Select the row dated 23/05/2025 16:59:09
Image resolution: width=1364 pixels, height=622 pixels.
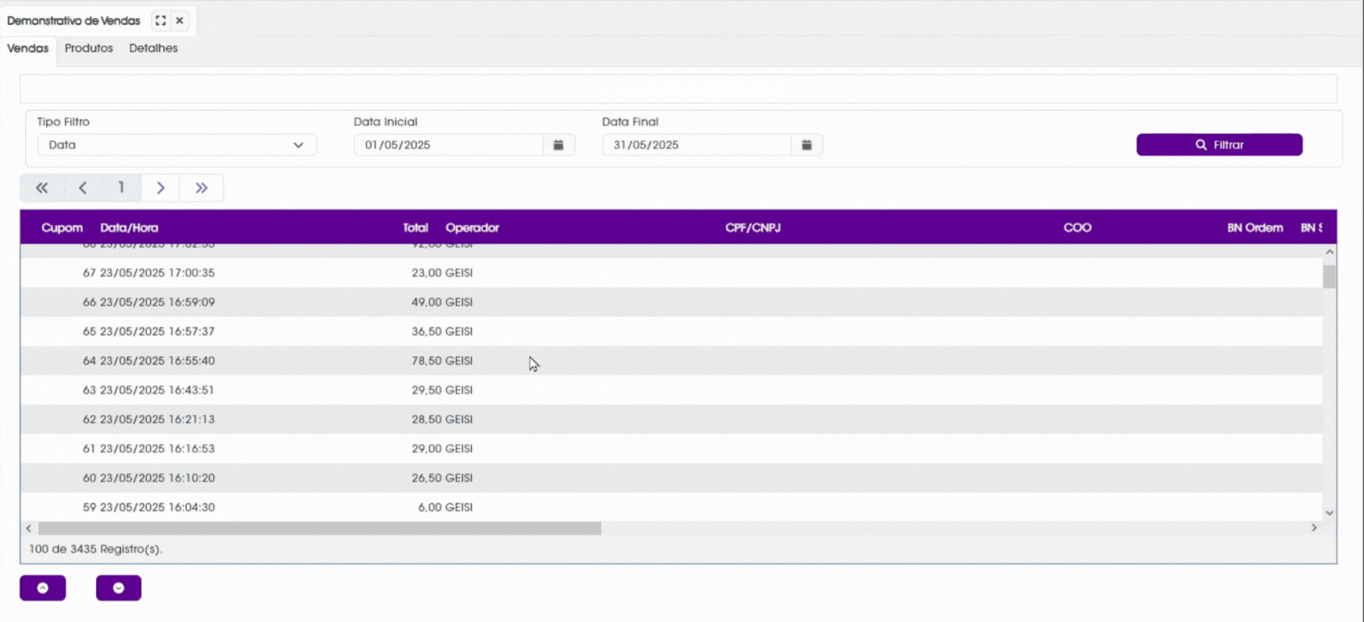pyautogui.click(x=671, y=302)
